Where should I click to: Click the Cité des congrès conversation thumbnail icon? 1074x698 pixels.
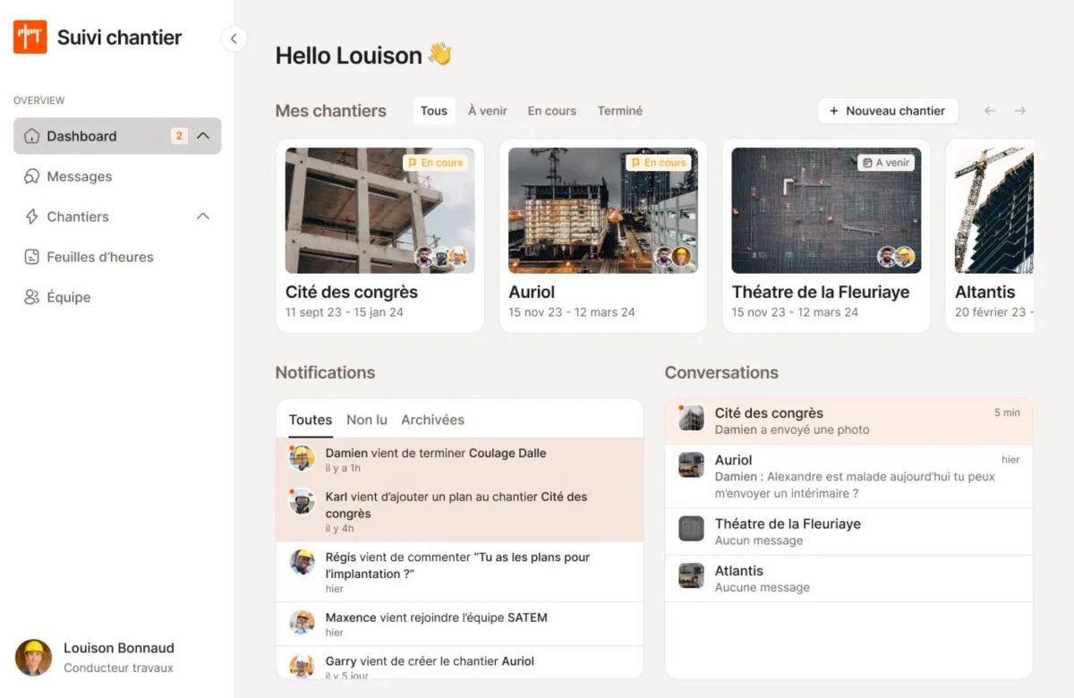691,418
